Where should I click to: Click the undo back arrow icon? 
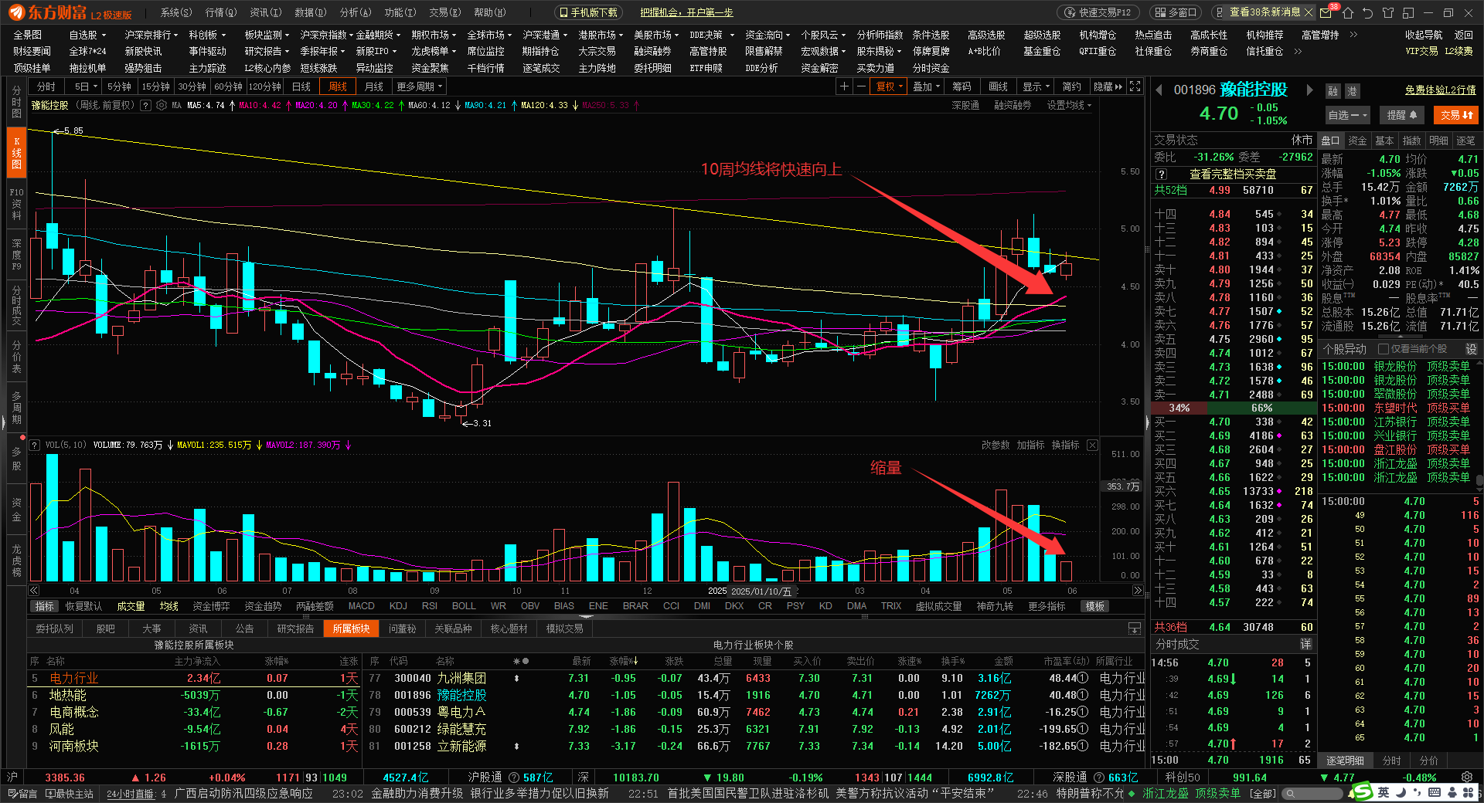1368,12
